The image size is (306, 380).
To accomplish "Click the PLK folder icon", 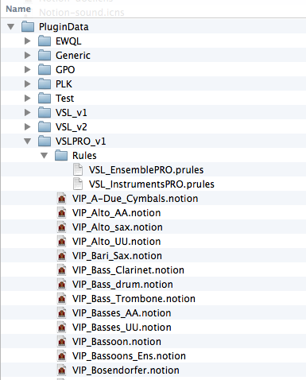I will (x=45, y=83).
